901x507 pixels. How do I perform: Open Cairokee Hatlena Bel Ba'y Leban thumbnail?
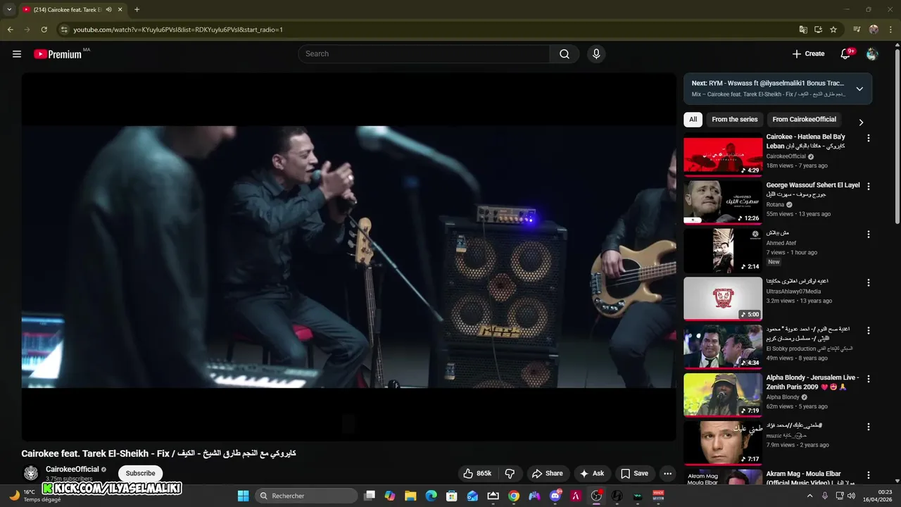723,154
